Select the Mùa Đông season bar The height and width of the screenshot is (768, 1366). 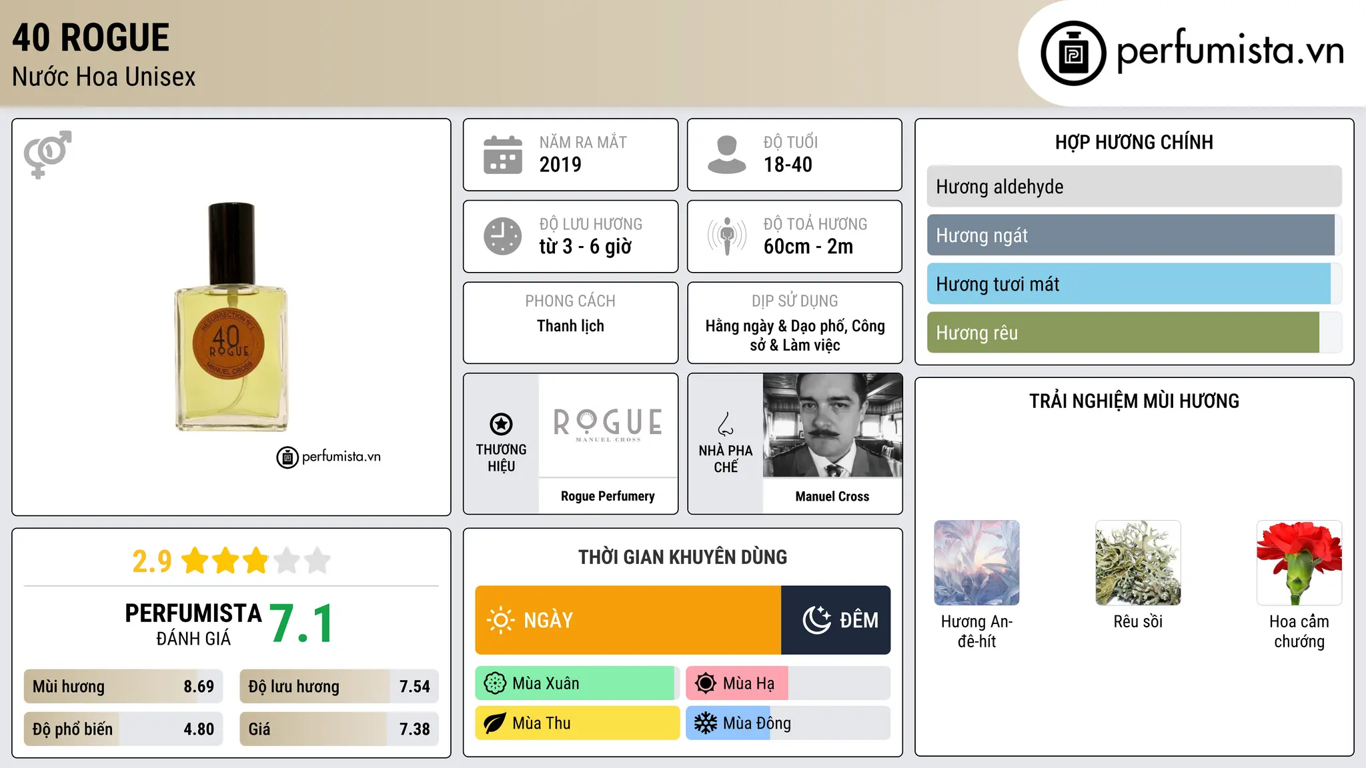click(x=788, y=723)
